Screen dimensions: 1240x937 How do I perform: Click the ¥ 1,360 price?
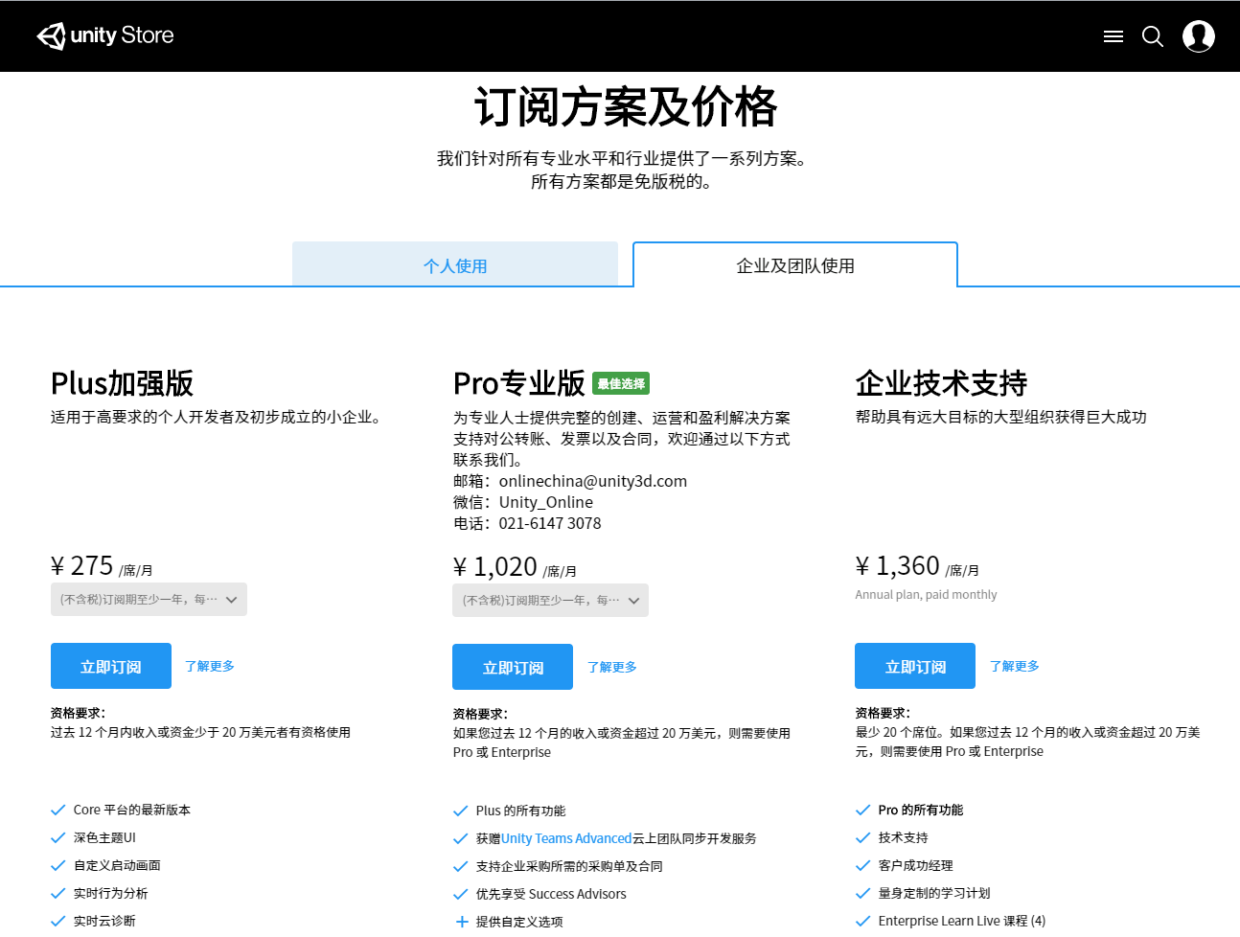[898, 566]
